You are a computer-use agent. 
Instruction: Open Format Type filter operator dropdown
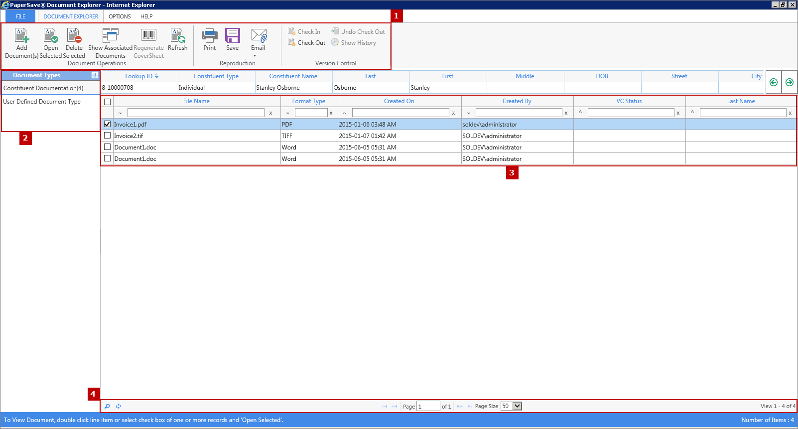coord(287,113)
